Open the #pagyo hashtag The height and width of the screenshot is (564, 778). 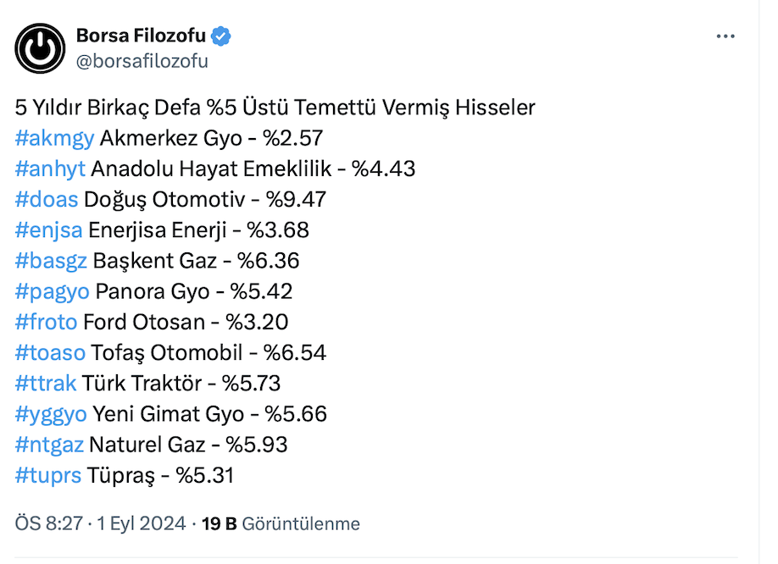pyautogui.click(x=52, y=291)
